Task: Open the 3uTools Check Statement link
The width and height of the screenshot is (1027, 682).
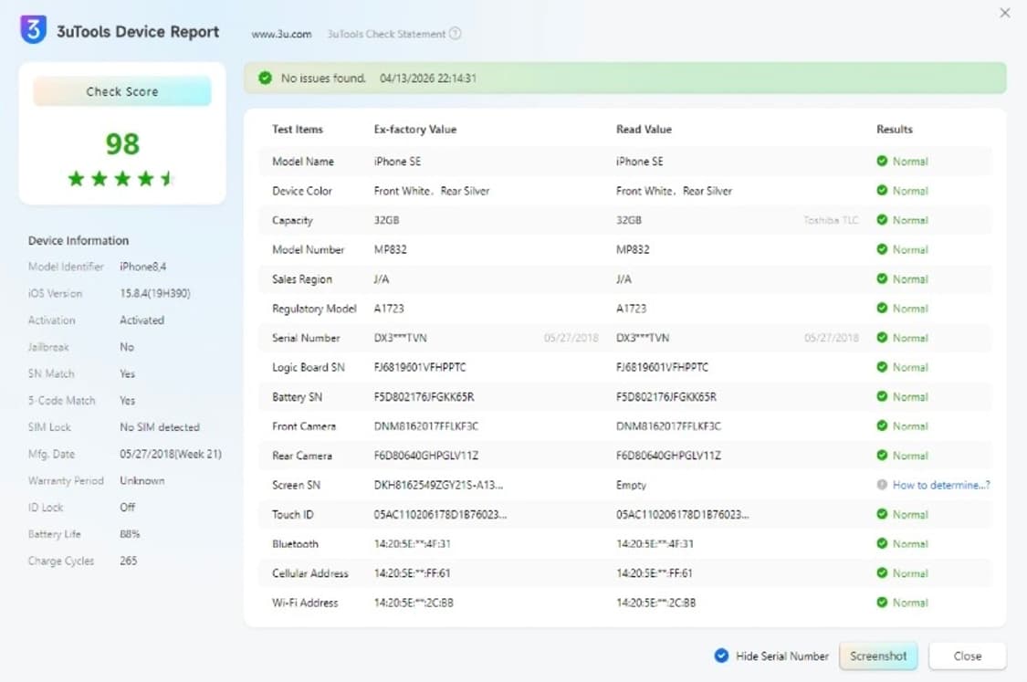Action: 386,34
